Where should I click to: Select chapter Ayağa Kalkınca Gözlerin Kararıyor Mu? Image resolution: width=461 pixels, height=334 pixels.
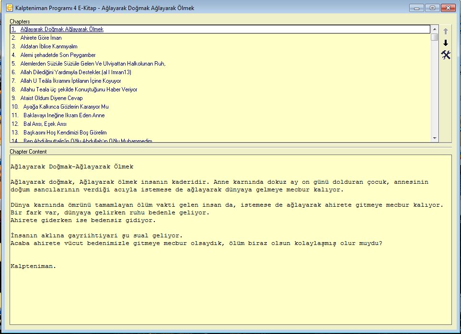click(66, 107)
